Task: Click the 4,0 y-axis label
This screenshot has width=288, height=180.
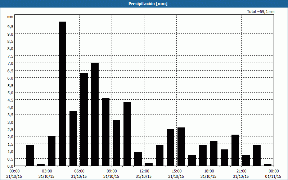Action: coord(10,107)
